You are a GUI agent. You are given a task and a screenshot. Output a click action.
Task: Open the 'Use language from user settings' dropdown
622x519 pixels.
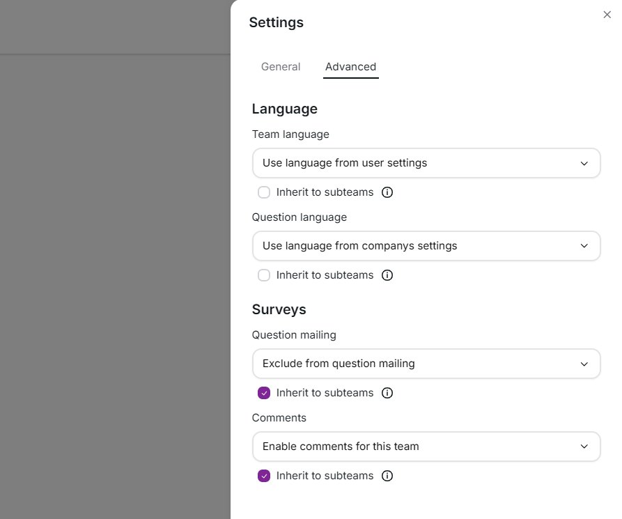426,163
